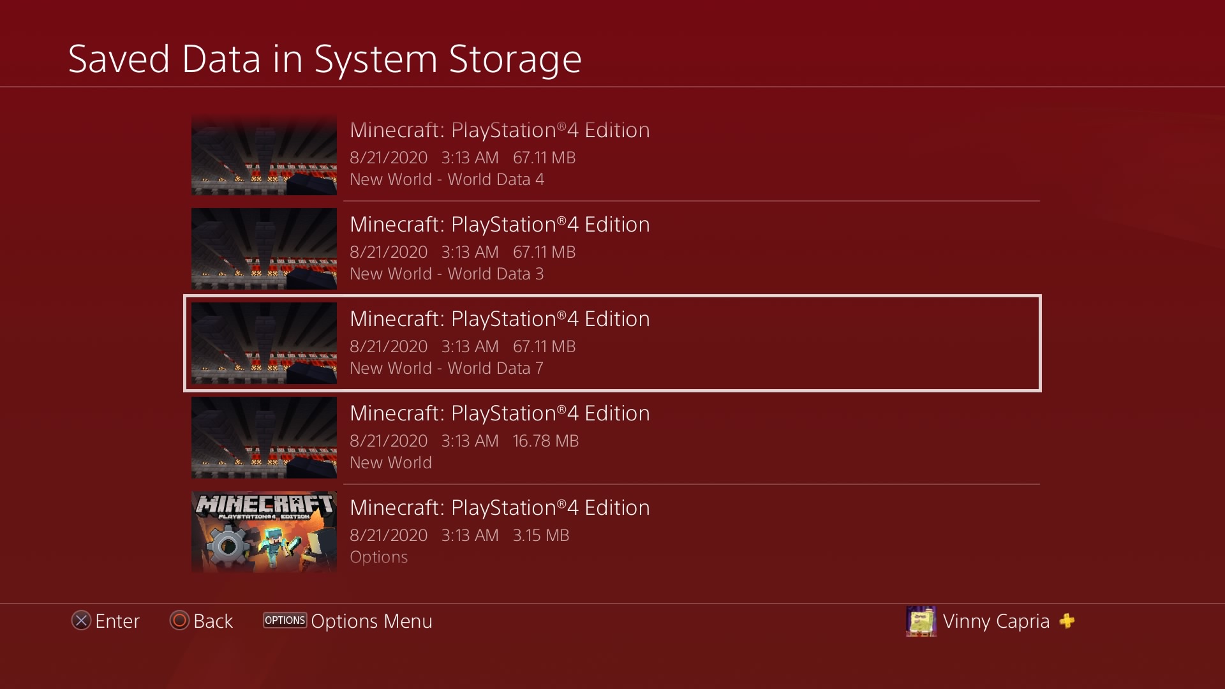Viewport: 1225px width, 689px height.
Task: Click the Vinny Capria username
Action: pyautogui.click(x=996, y=621)
